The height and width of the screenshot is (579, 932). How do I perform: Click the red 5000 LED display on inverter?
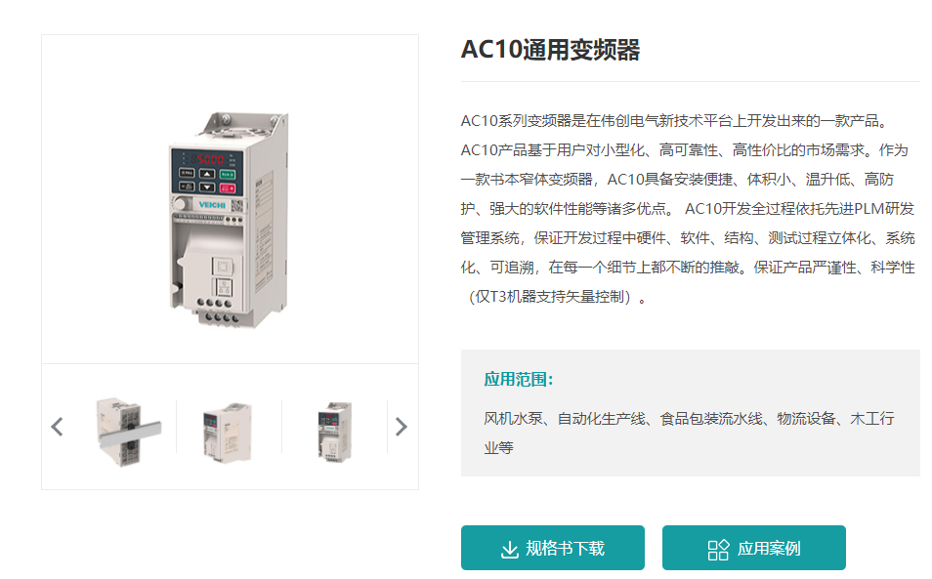[x=210, y=159]
